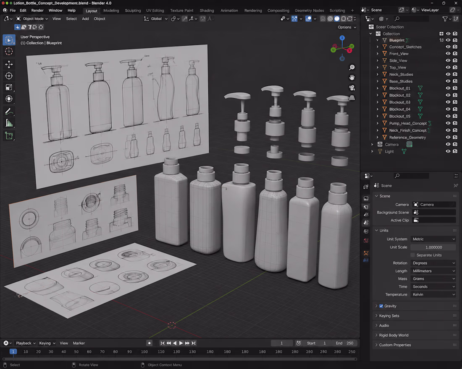Open the Playback popover in timeline
The width and height of the screenshot is (462, 369).
tap(25, 343)
